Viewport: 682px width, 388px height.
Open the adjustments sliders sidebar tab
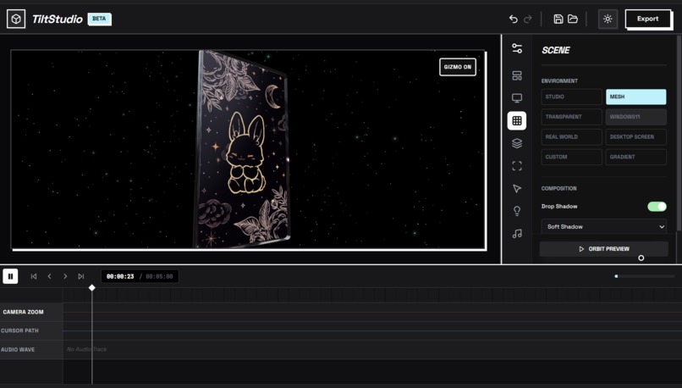pyautogui.click(x=517, y=48)
